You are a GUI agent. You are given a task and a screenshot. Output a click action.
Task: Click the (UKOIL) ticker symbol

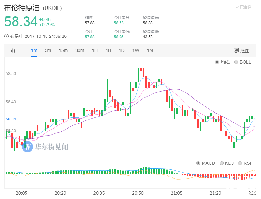click(52, 8)
